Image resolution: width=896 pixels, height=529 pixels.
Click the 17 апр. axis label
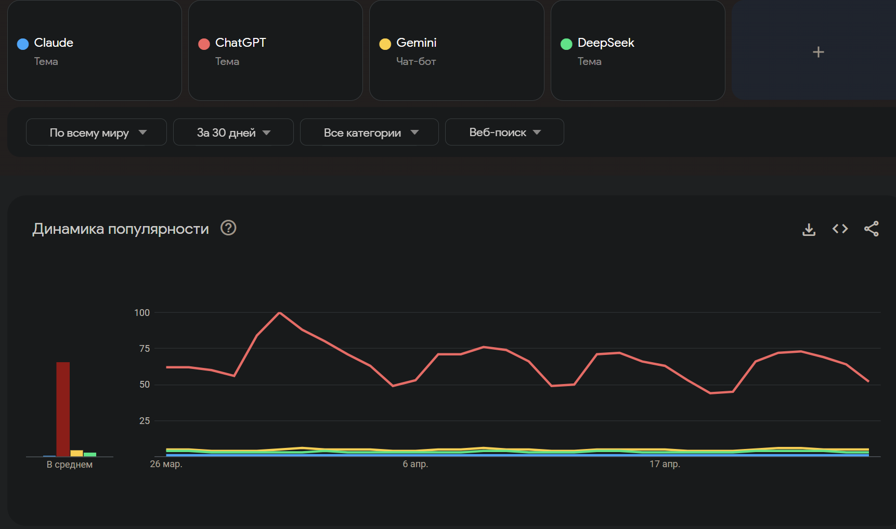(x=665, y=464)
